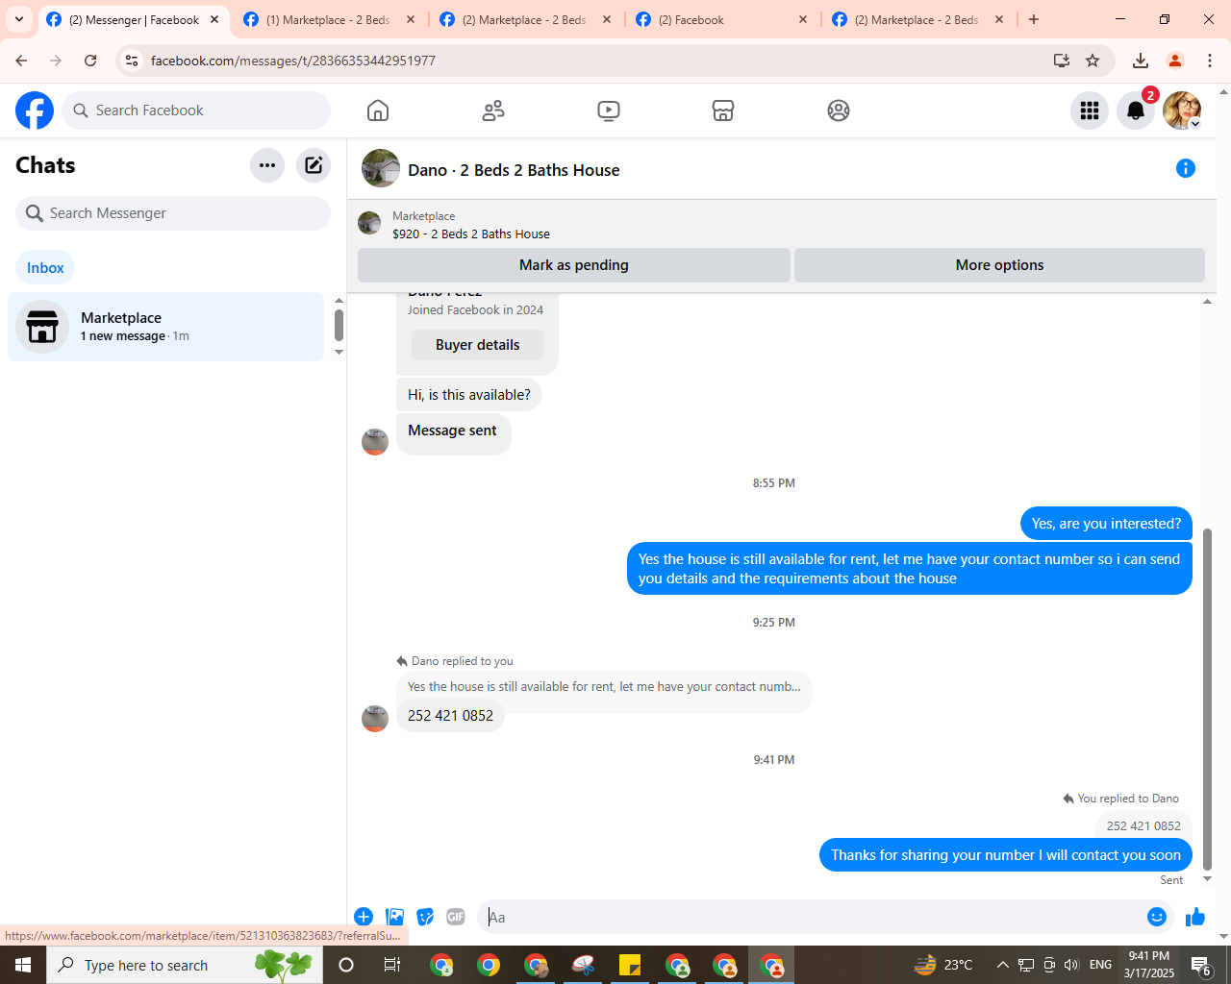
Task: Click the "Hi, is this available?" message
Action: (469, 395)
